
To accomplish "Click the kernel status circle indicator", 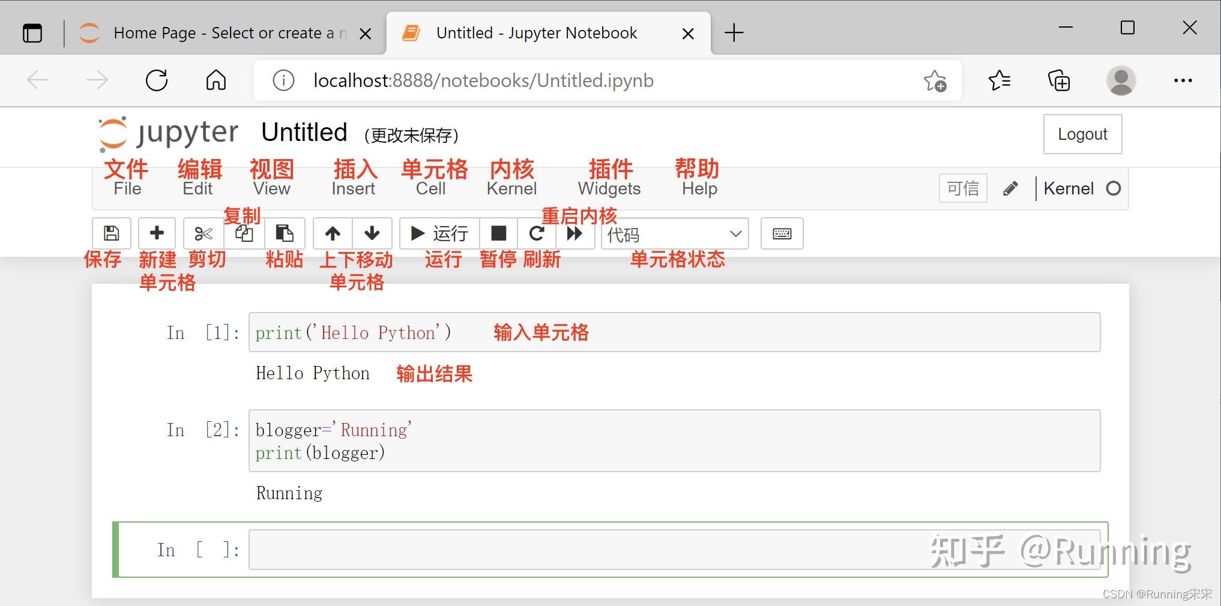I will (1115, 188).
